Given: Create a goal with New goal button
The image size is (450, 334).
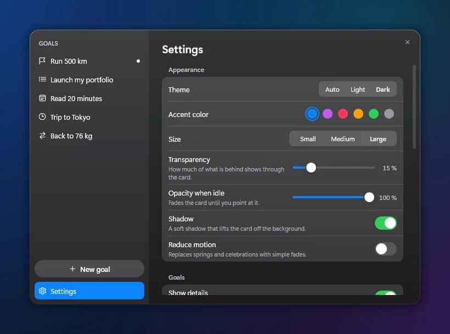Looking at the screenshot, I should pyautogui.click(x=89, y=269).
